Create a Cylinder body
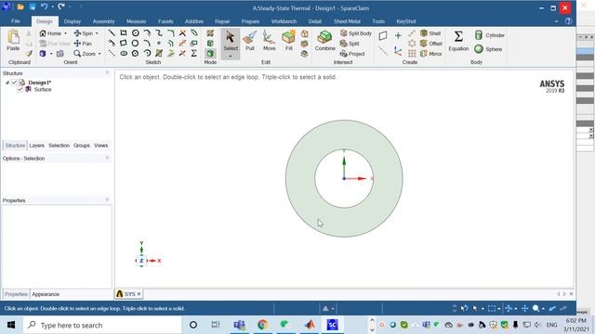The height and width of the screenshot is (334, 595). point(490,35)
